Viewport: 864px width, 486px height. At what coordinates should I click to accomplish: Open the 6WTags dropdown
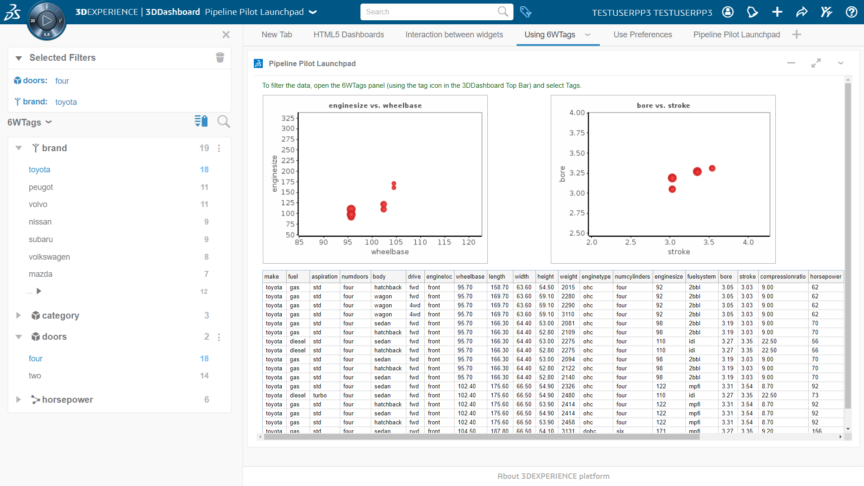pyautogui.click(x=30, y=122)
